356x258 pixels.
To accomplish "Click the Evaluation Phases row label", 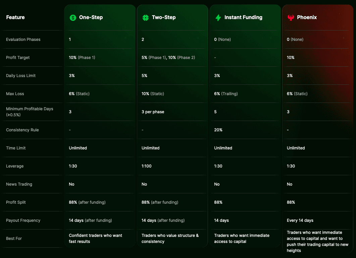I will [x=23, y=40].
